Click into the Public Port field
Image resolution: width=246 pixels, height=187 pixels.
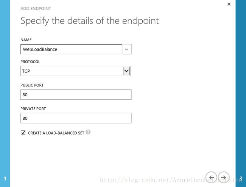76,94
